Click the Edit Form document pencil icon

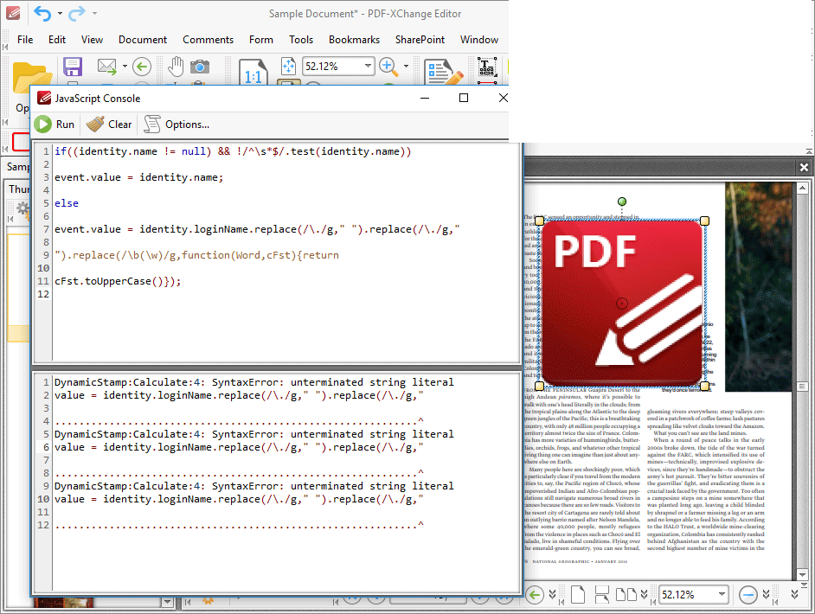[443, 72]
